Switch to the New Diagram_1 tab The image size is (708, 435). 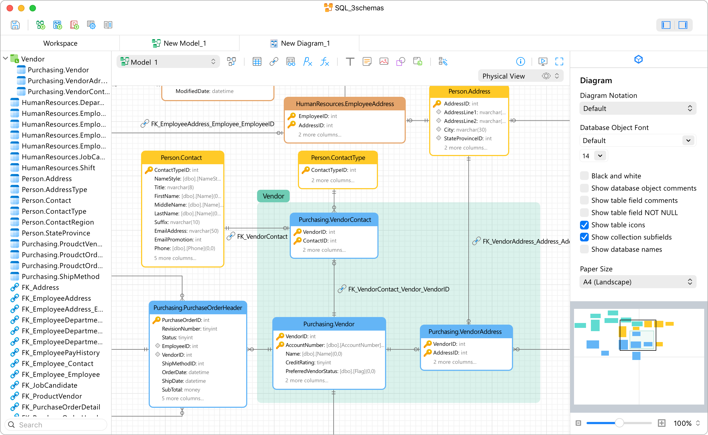click(x=300, y=43)
